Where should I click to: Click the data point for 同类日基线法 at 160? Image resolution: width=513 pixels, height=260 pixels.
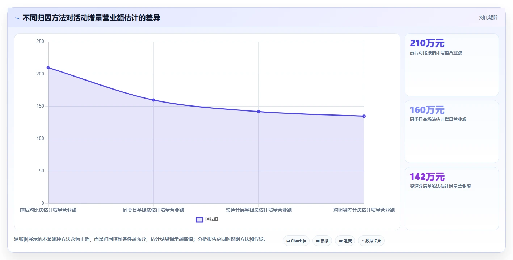153,100
